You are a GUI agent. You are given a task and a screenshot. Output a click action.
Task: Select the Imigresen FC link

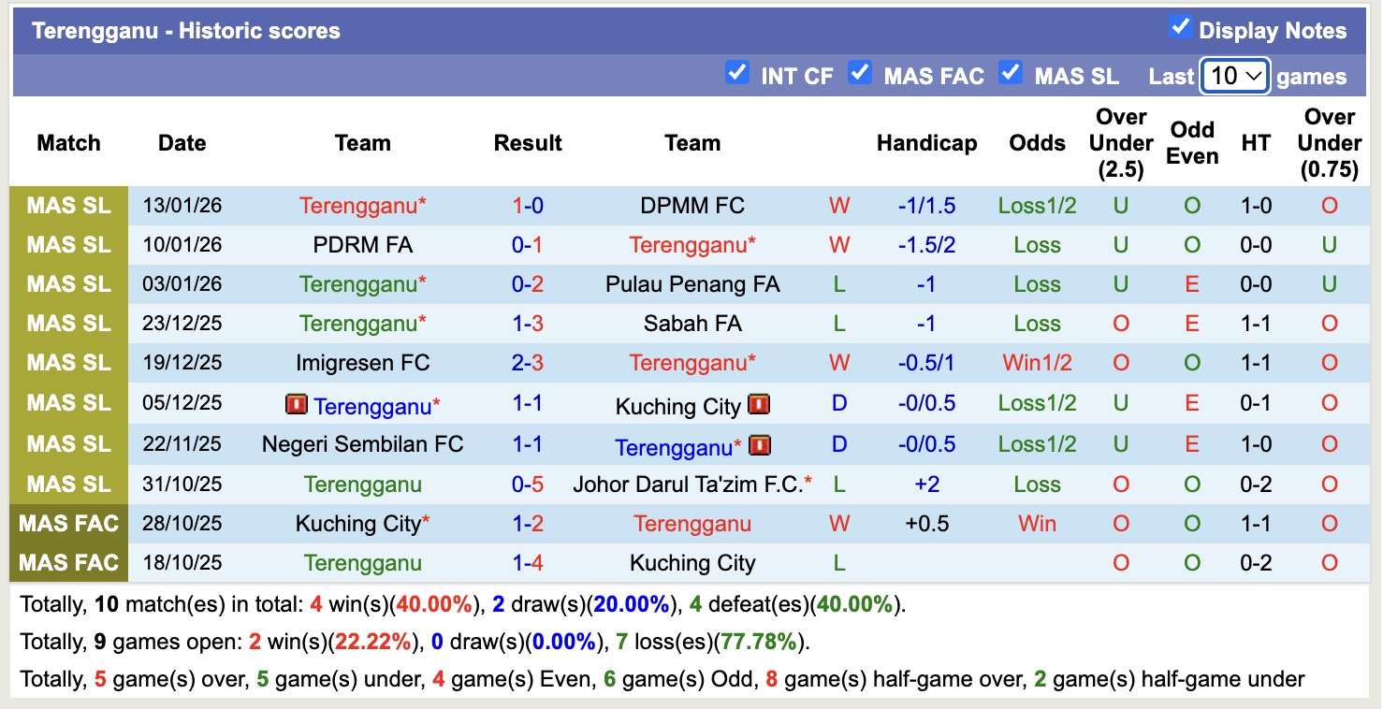[363, 362]
